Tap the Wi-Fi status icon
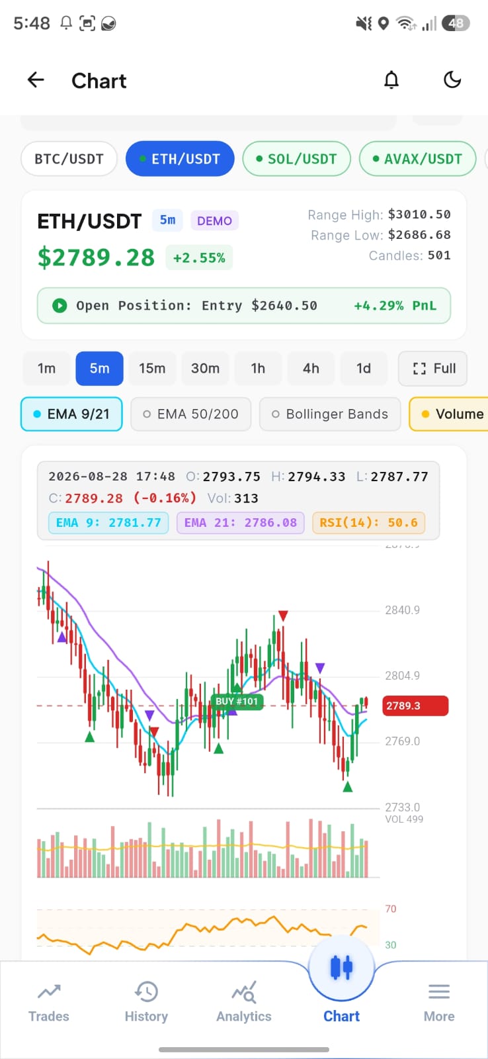 point(405,23)
